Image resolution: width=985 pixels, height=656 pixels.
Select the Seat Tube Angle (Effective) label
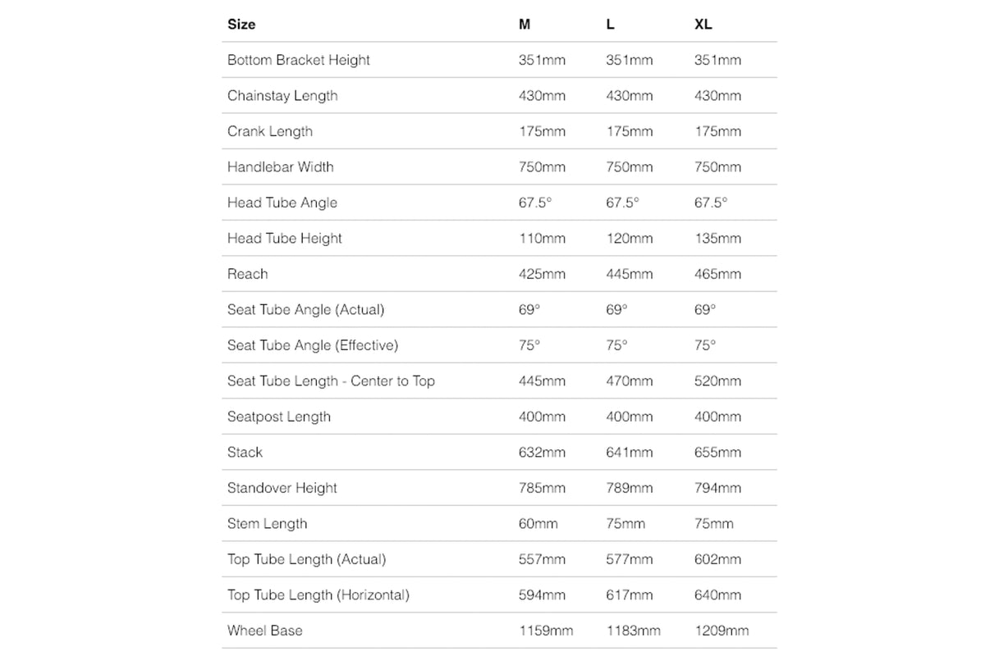pyautogui.click(x=312, y=345)
